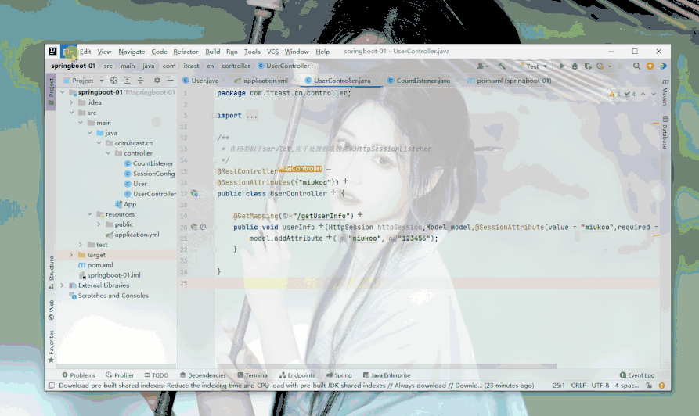Click the warnings indicator showing 3

point(614,94)
